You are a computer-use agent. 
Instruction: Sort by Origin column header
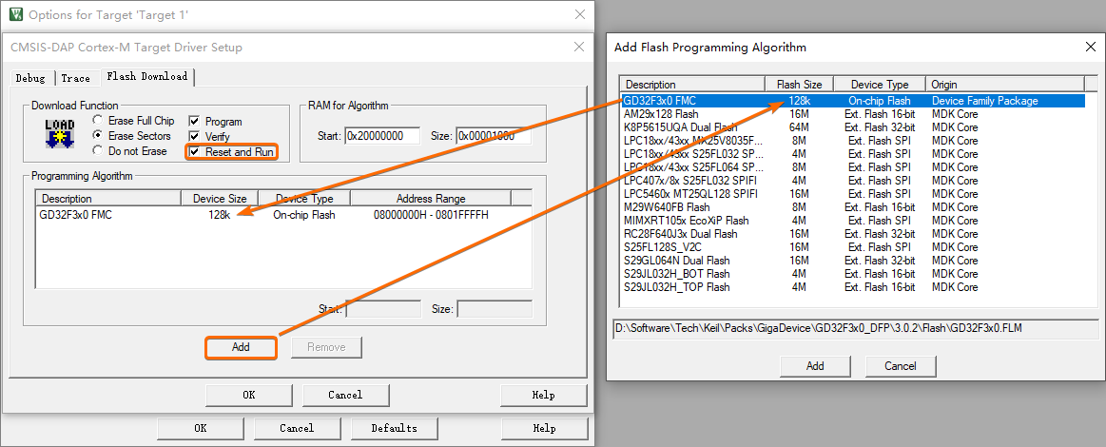click(x=1004, y=85)
